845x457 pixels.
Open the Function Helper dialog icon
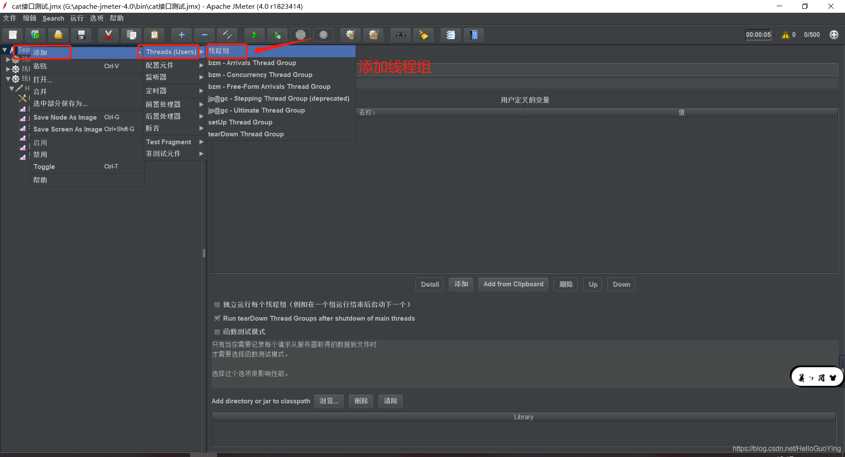click(451, 35)
